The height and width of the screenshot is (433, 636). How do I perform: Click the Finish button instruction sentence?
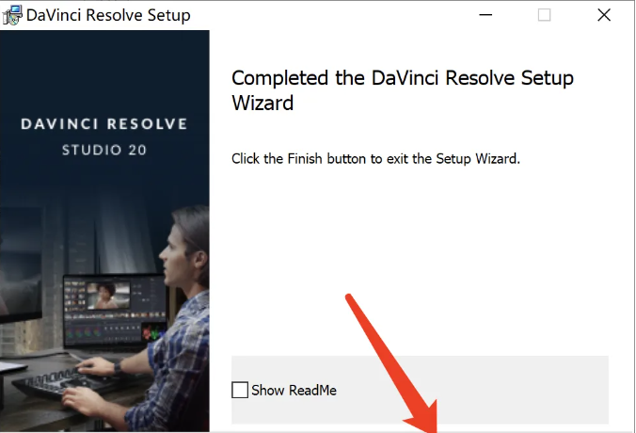[x=375, y=158]
